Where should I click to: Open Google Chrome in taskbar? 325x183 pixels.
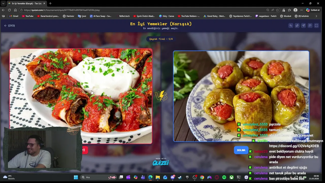click(202, 177)
